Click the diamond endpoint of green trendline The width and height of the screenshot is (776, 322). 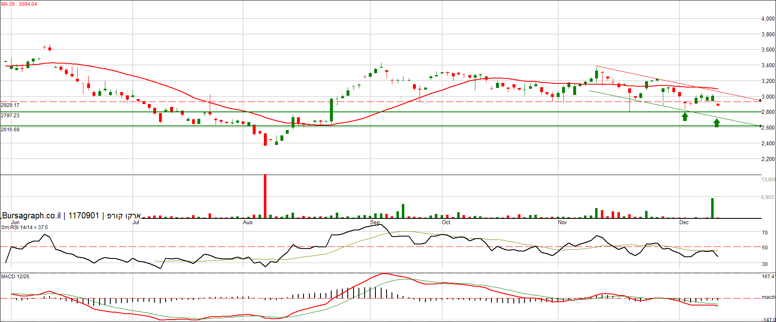click(x=760, y=126)
